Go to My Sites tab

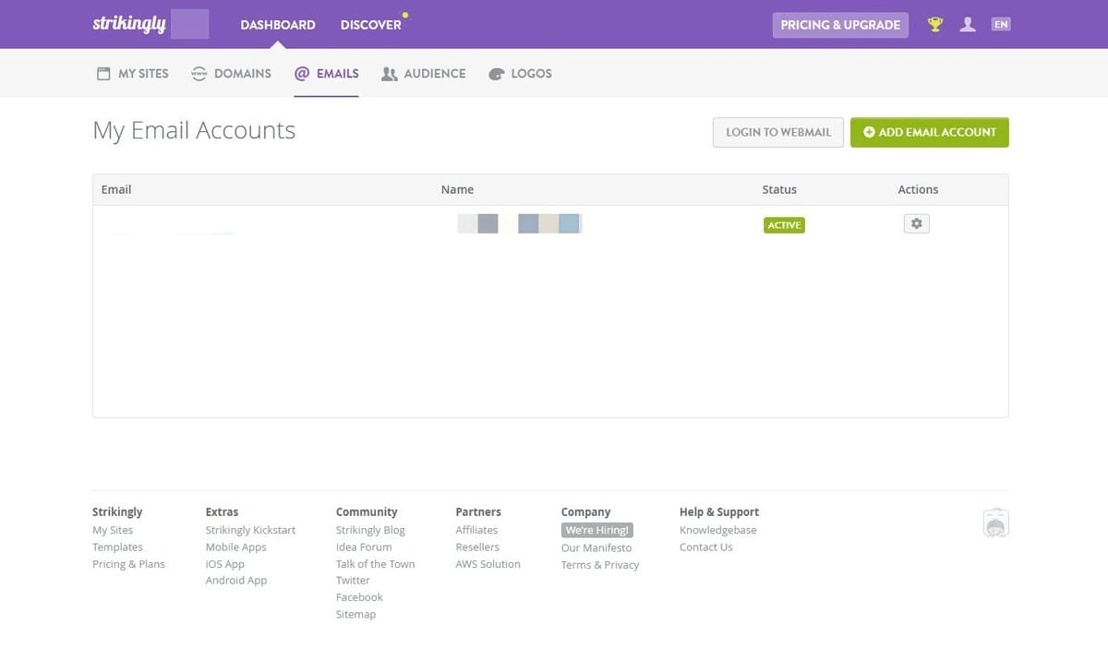pos(143,74)
